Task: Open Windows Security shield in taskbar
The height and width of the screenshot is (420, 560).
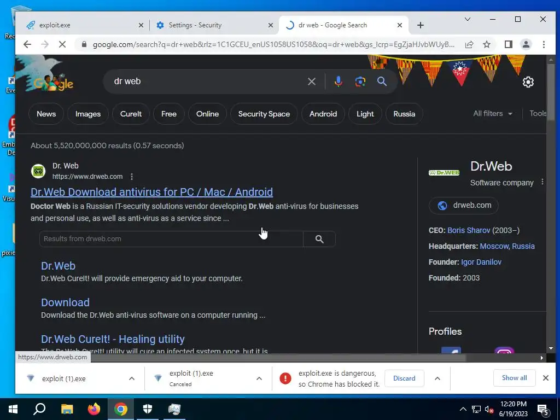Action: [148, 409]
